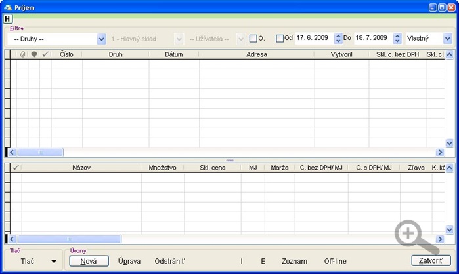This screenshot has height=274, width=459.
Task: Click the Tlač button
Action: pyautogui.click(x=28, y=261)
